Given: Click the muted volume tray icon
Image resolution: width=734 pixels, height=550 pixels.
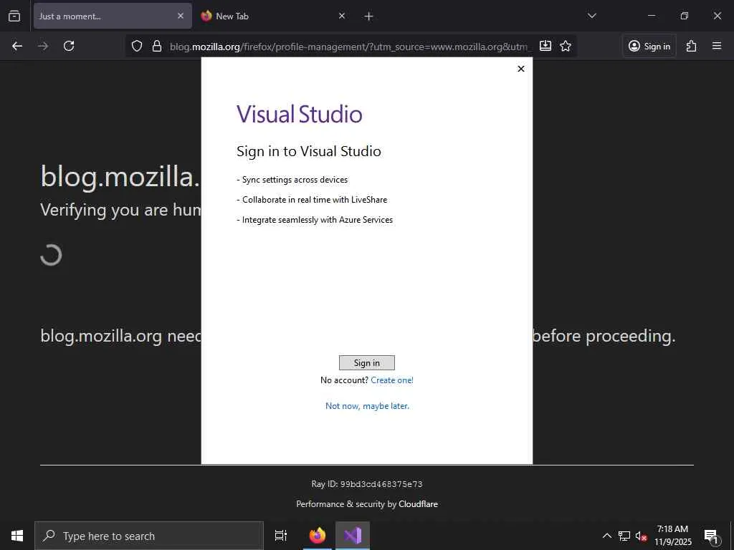Looking at the screenshot, I should 641,536.
